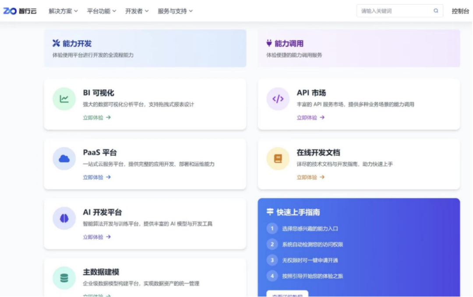Click 立即体验 under BI 可视化
Viewport: 473px width, 297px height.
93,117
